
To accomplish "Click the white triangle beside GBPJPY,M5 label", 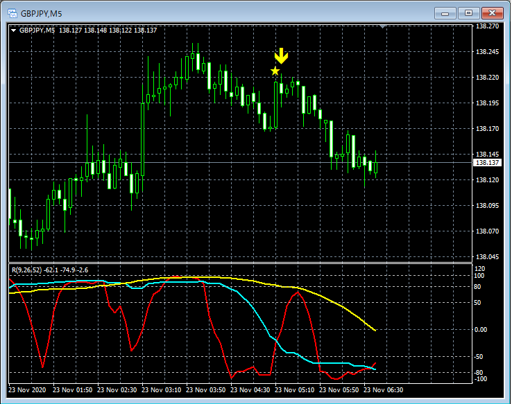I will coord(13,30).
